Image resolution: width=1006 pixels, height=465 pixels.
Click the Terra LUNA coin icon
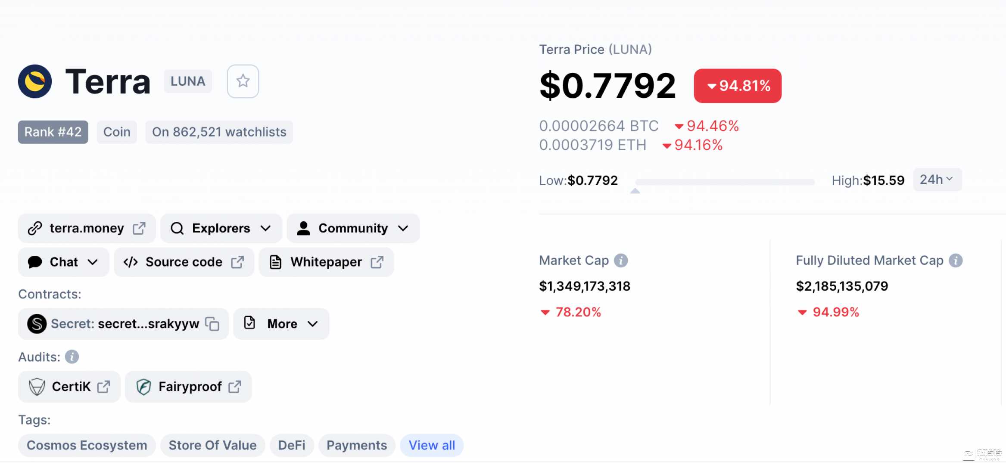[x=35, y=80]
